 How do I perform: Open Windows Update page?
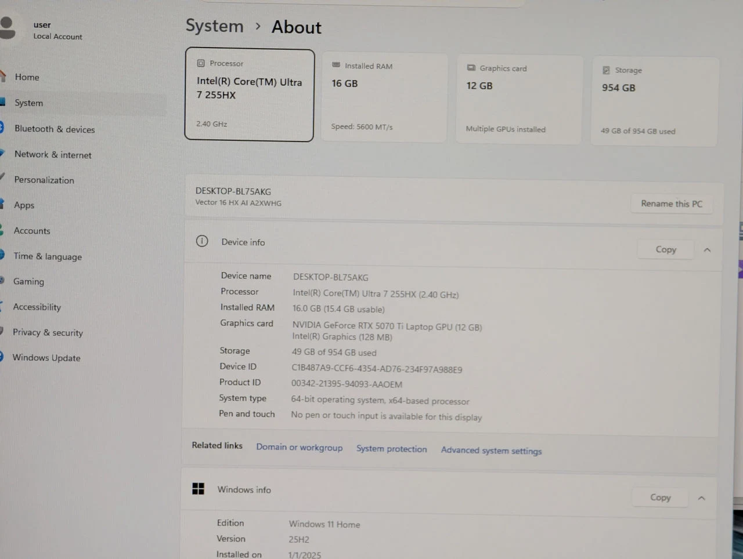(x=46, y=358)
